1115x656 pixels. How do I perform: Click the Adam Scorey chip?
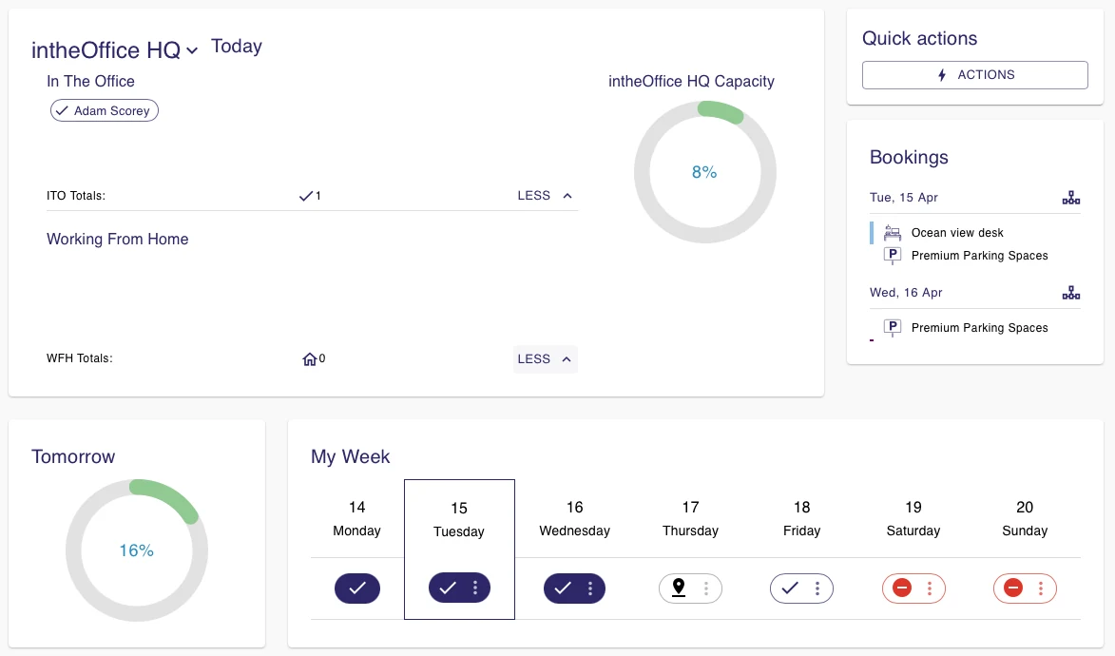[105, 110]
